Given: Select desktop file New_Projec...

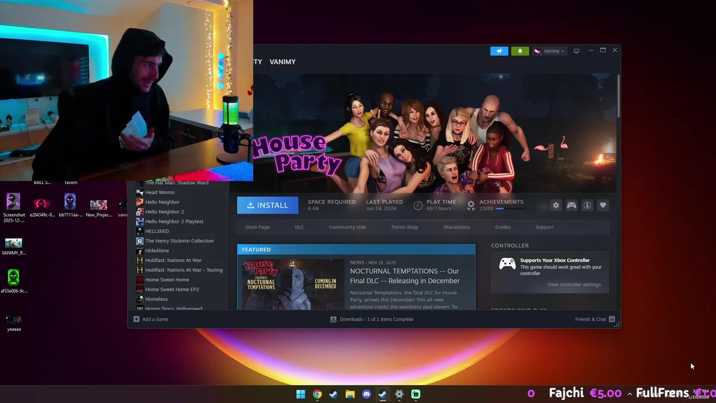Looking at the screenshot, I should [98, 208].
